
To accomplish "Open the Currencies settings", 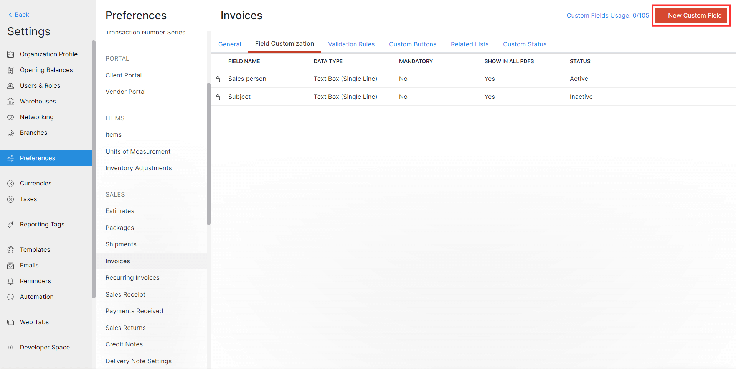I will [x=36, y=183].
